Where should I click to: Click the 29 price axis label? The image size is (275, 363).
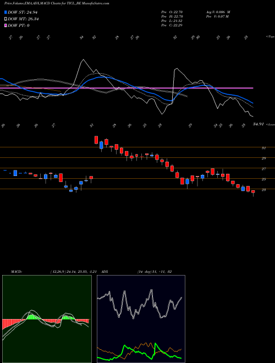pos(263,158)
